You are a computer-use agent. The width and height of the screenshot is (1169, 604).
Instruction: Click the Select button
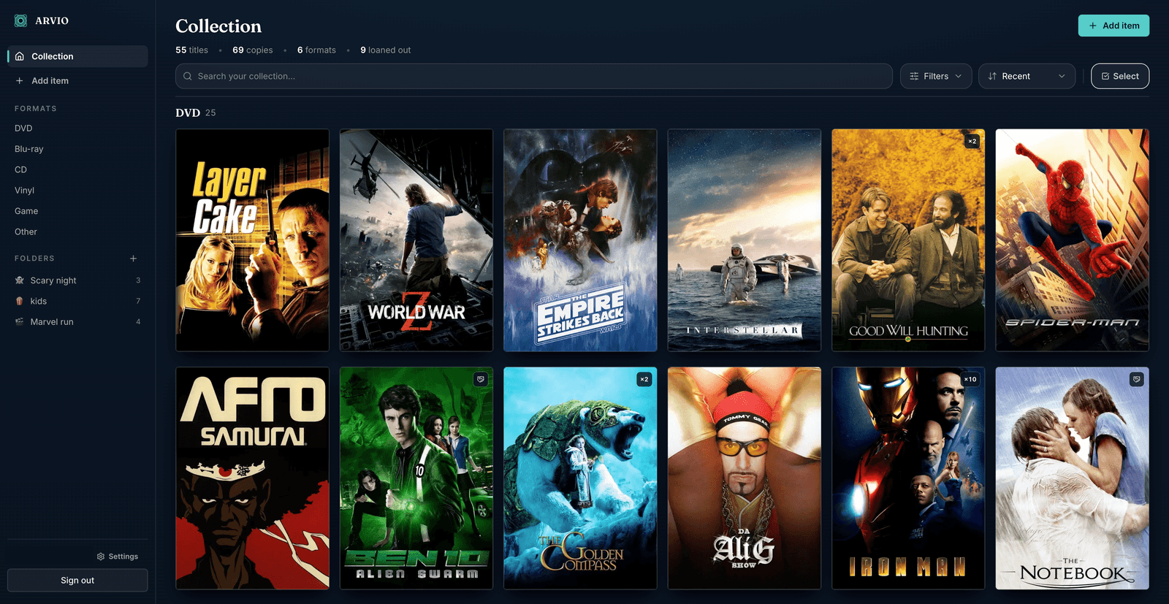click(1120, 76)
